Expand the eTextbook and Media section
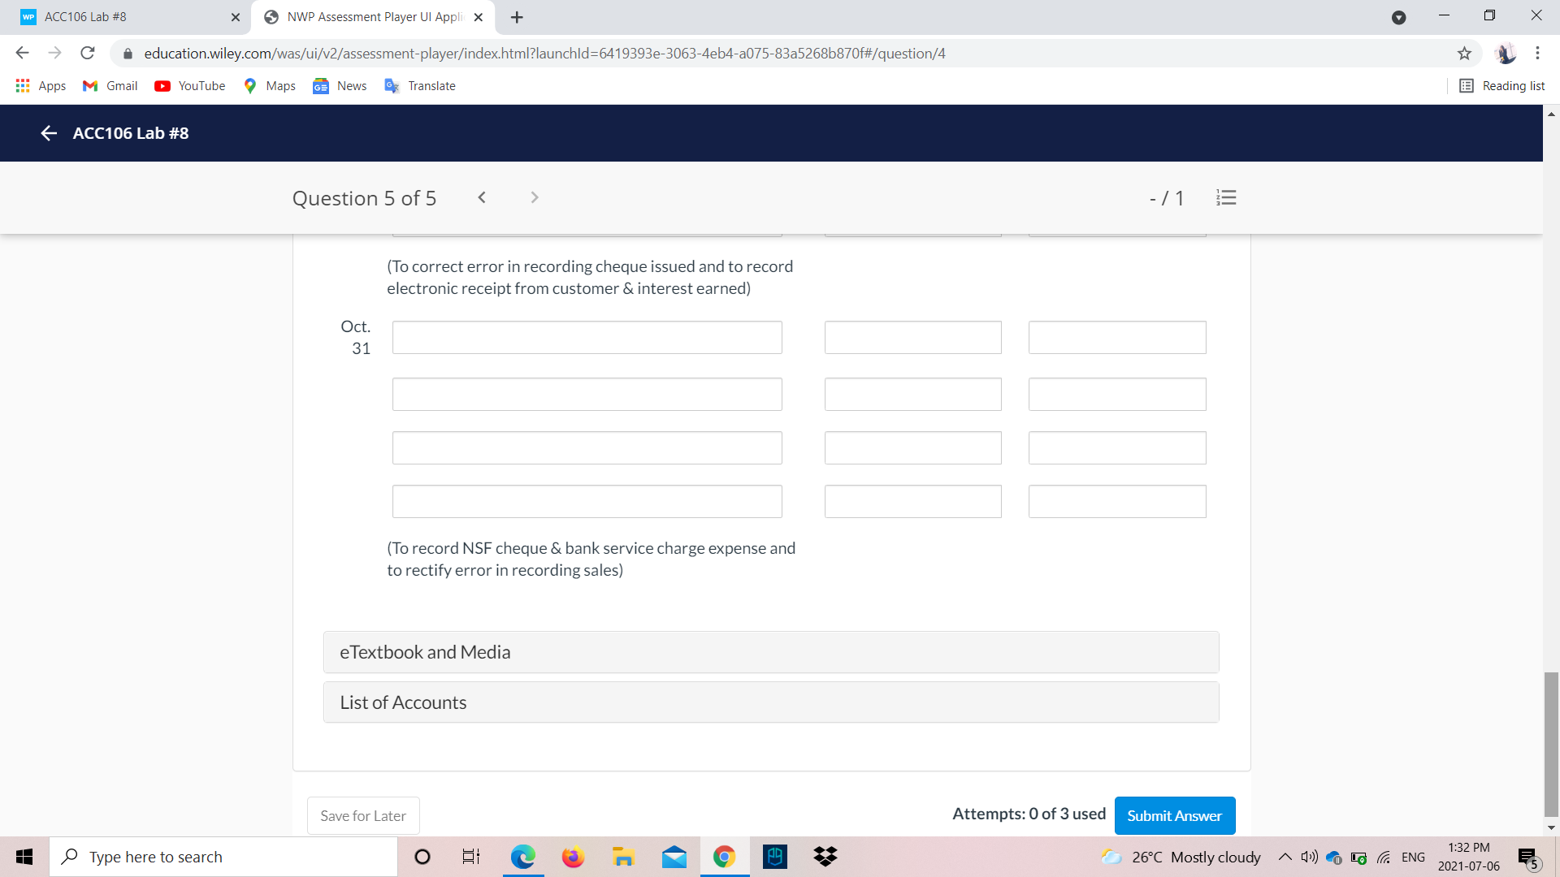The image size is (1560, 877). point(770,652)
